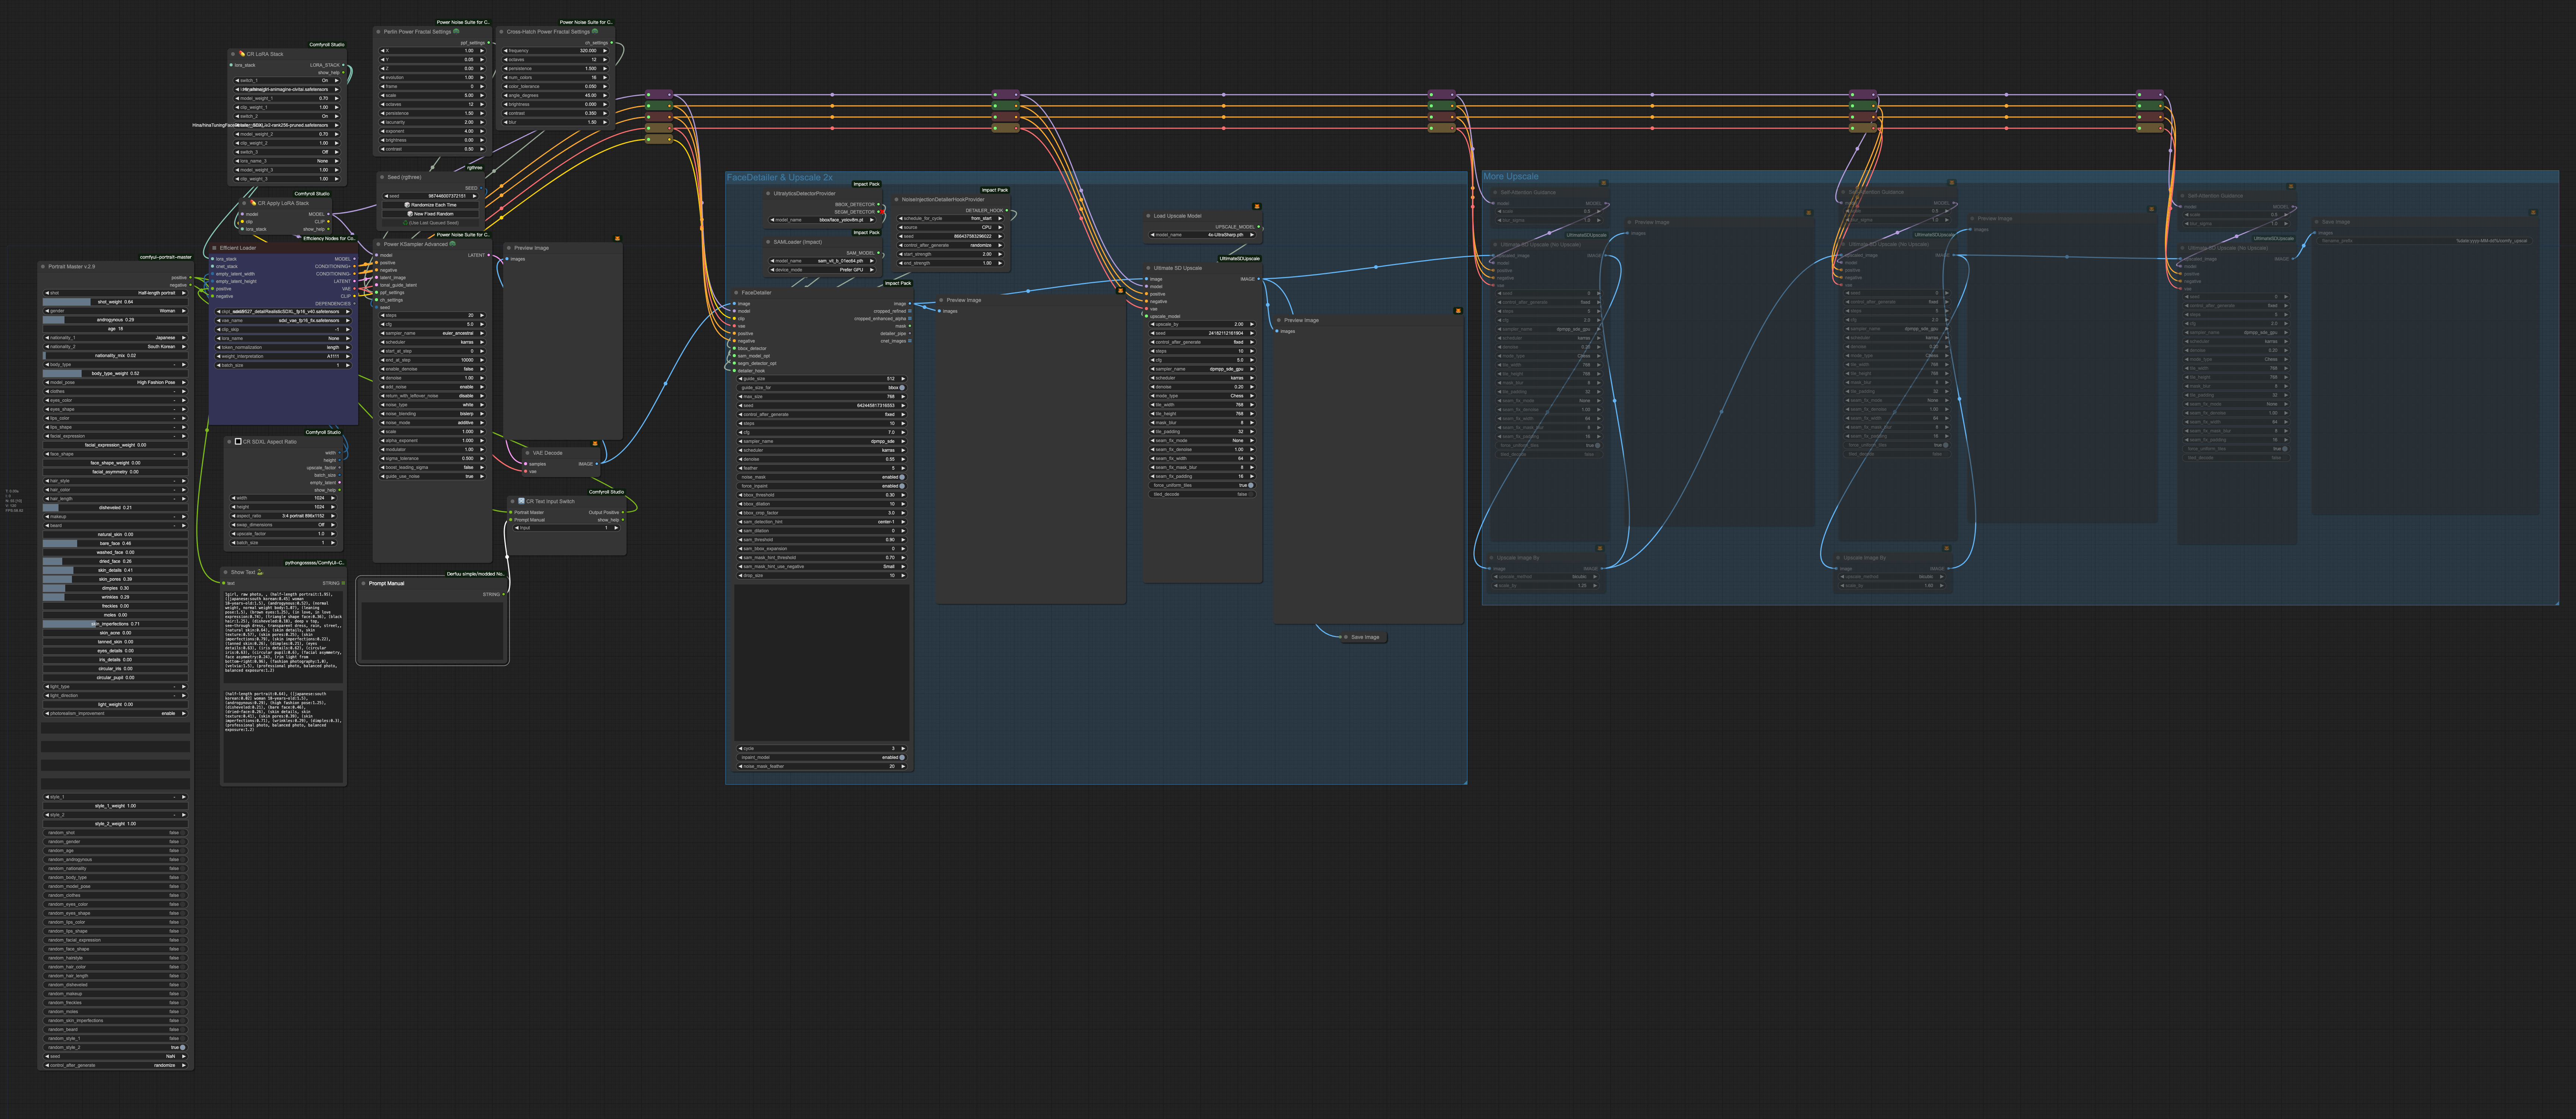Adjust the skin_imperfections slider in Portrait Master
The image size is (2576, 1119).
pyautogui.click(x=116, y=624)
